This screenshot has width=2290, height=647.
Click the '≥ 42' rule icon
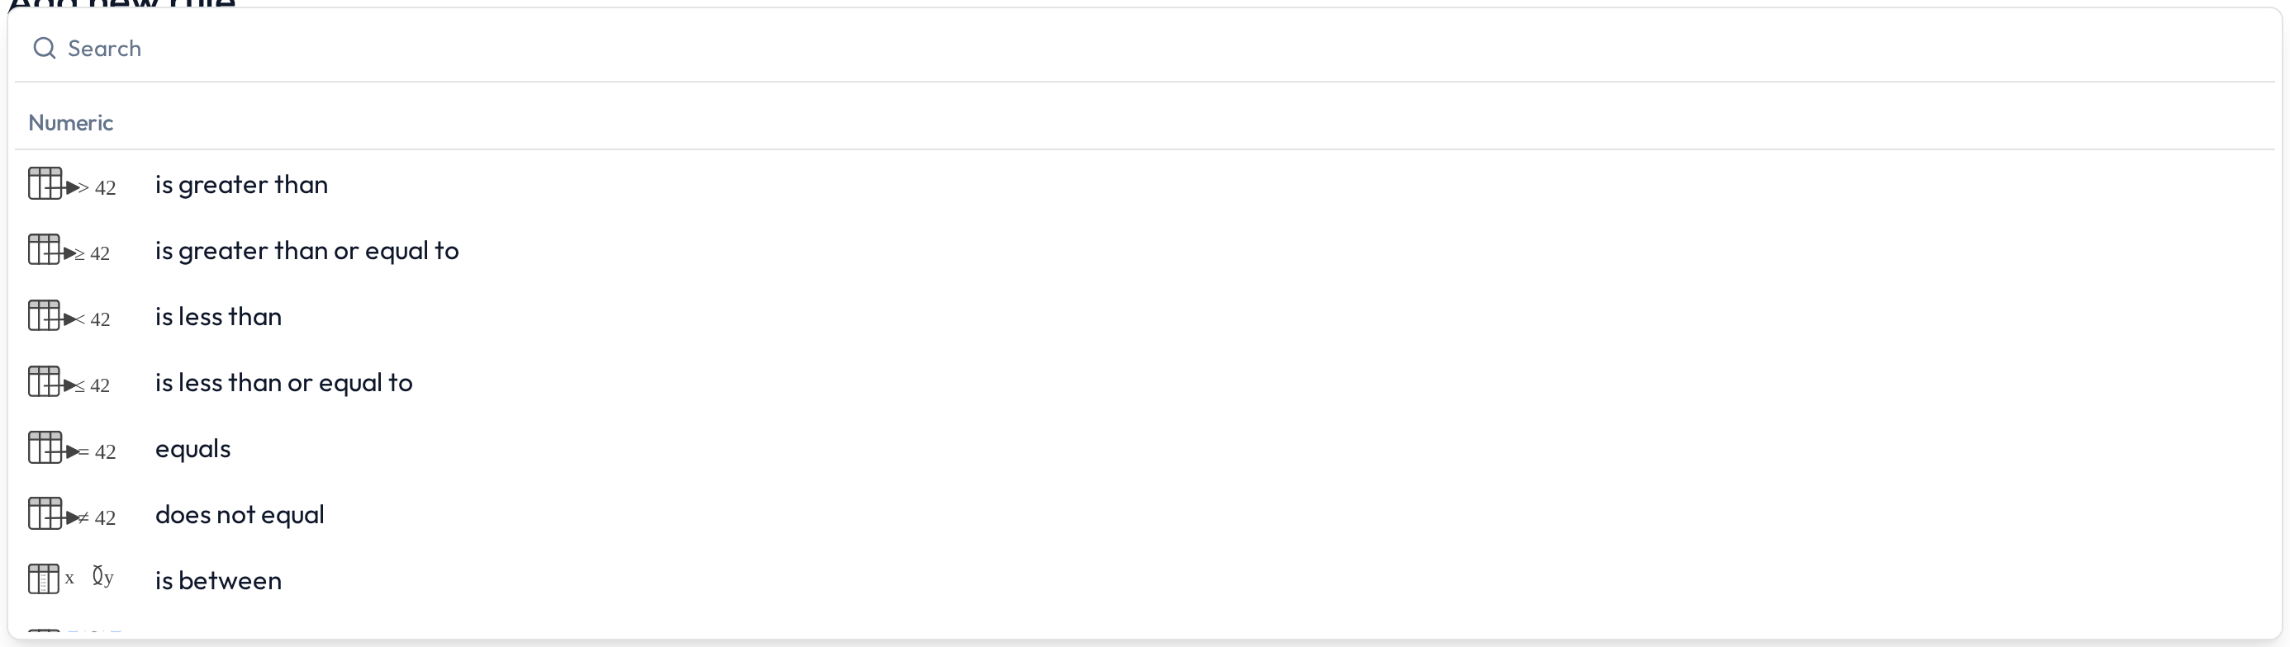[x=69, y=250]
